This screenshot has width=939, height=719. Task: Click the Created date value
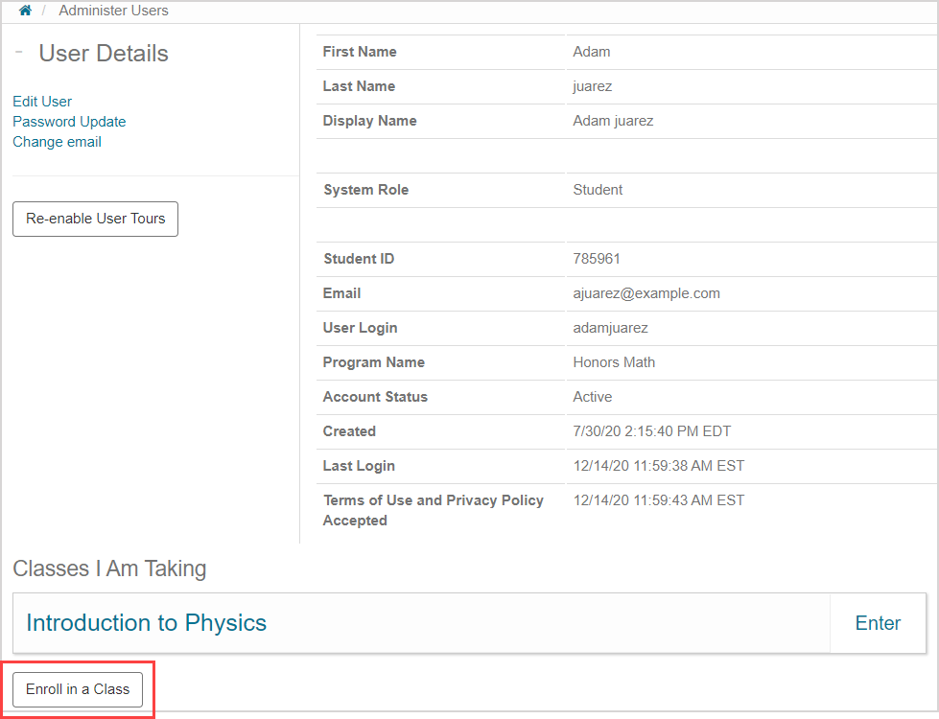coord(651,431)
